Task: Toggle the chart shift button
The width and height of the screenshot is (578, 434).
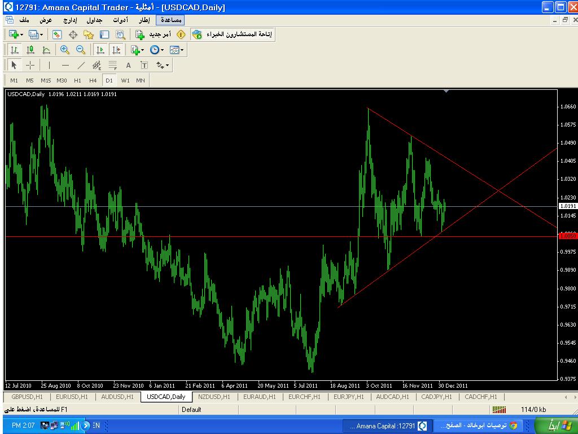Action: click(x=116, y=50)
